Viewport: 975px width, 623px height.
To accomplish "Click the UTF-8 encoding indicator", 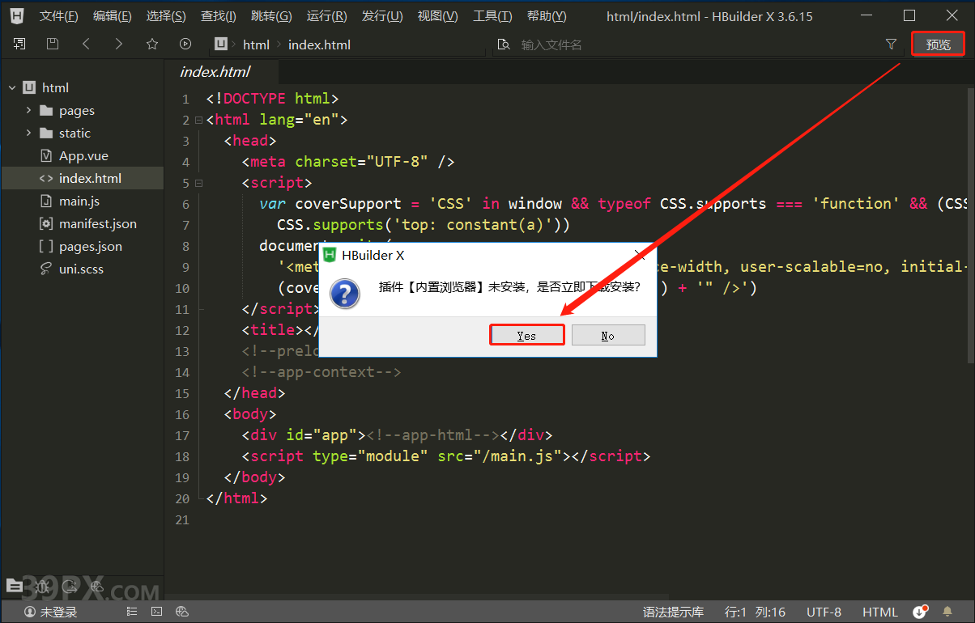I will (824, 612).
